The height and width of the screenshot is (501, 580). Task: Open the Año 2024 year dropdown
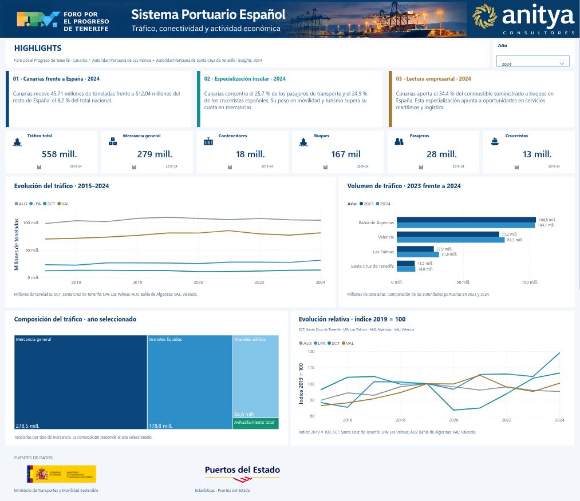pos(532,61)
